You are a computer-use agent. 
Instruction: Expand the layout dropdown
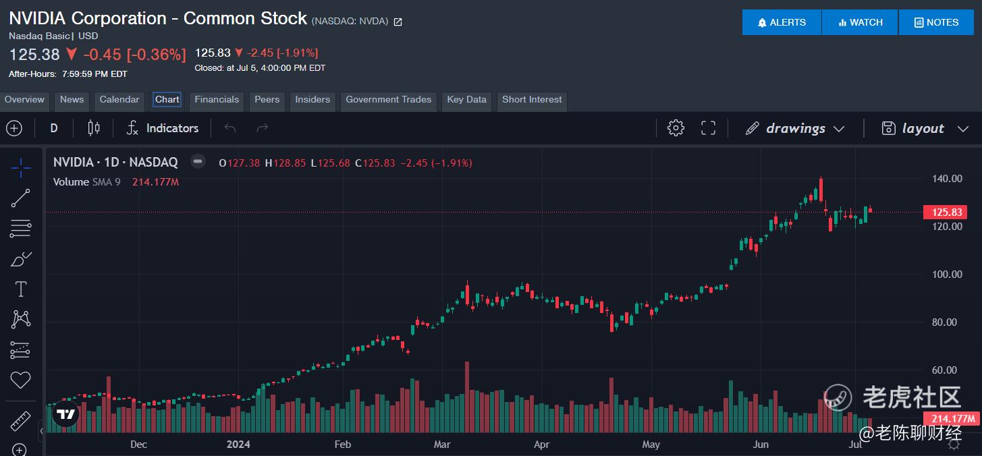(925, 128)
